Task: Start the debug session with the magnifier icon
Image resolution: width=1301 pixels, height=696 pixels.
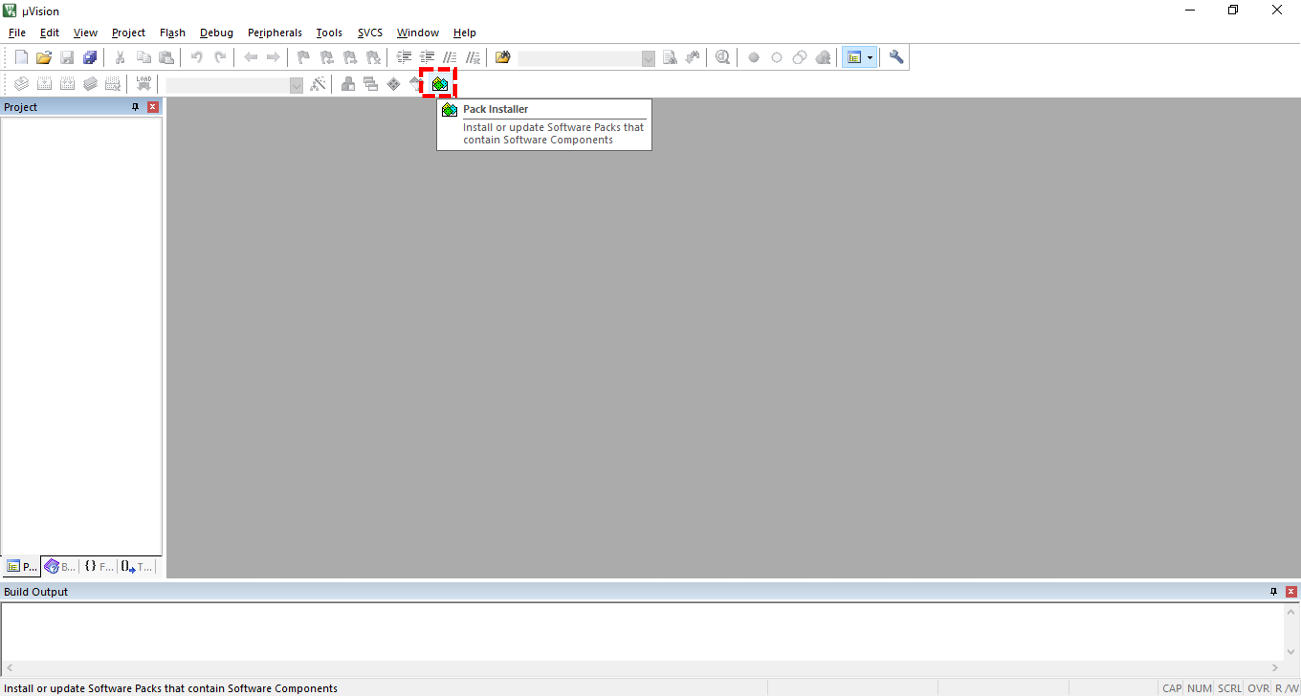Action: (723, 58)
